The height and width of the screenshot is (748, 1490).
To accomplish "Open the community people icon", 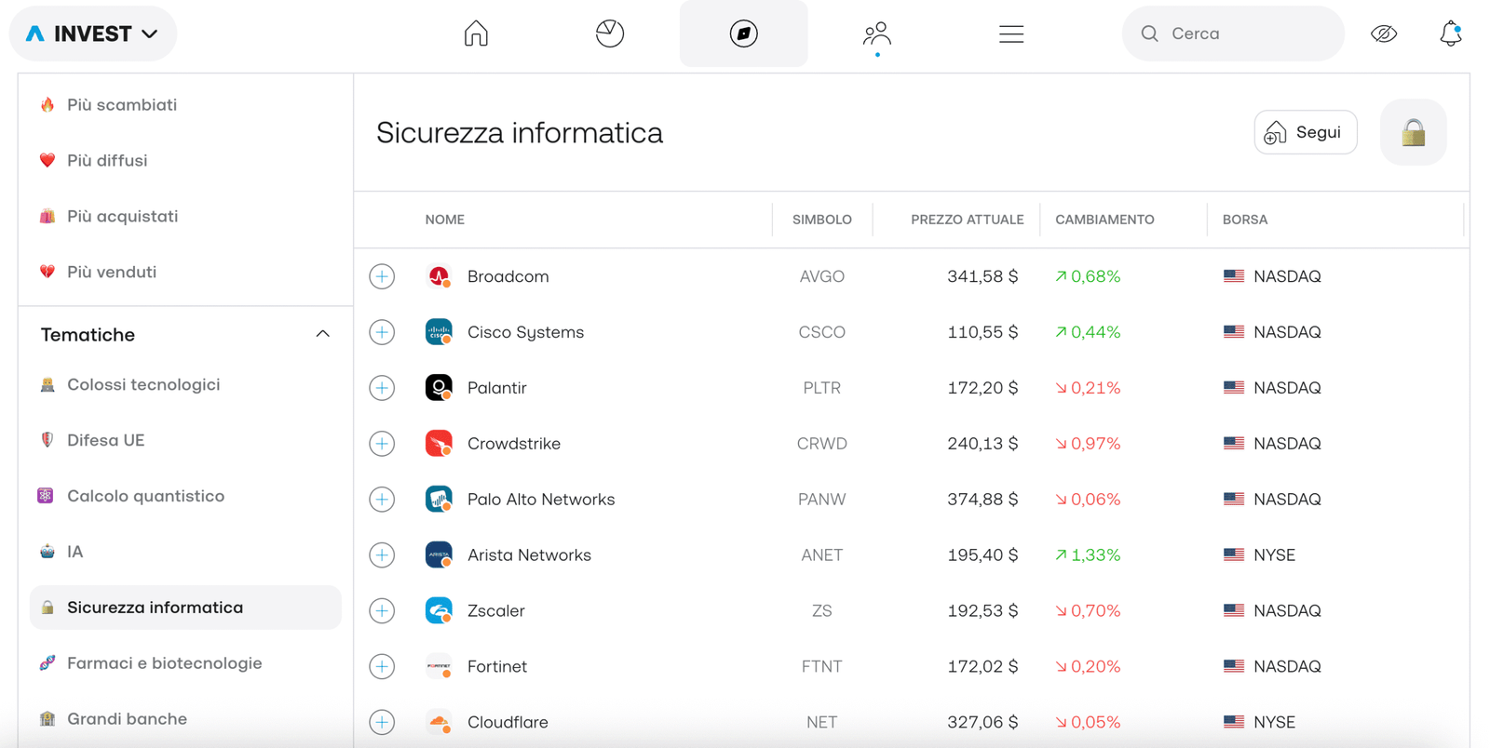I will 877,34.
